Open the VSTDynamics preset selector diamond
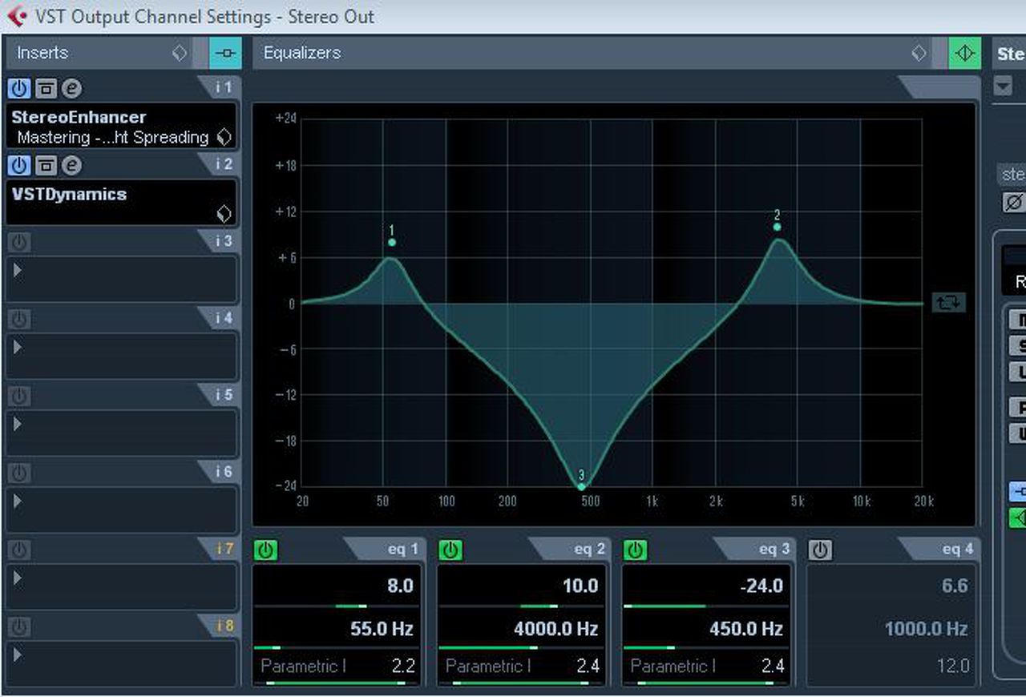The height and width of the screenshot is (697, 1026). point(224,214)
